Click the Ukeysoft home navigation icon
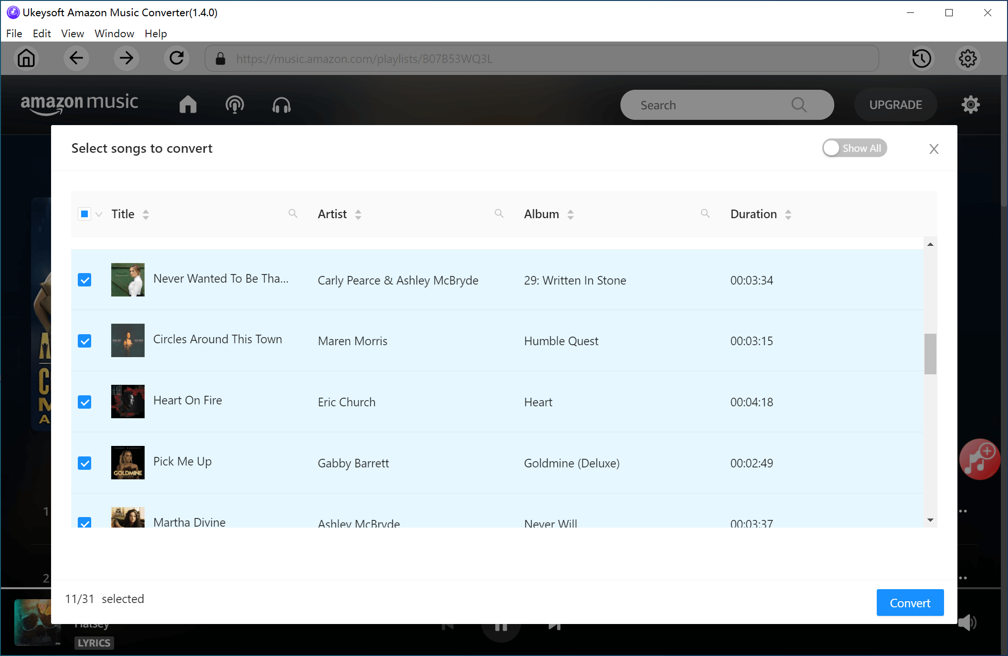Viewport: 1008px width, 656px height. tap(26, 59)
